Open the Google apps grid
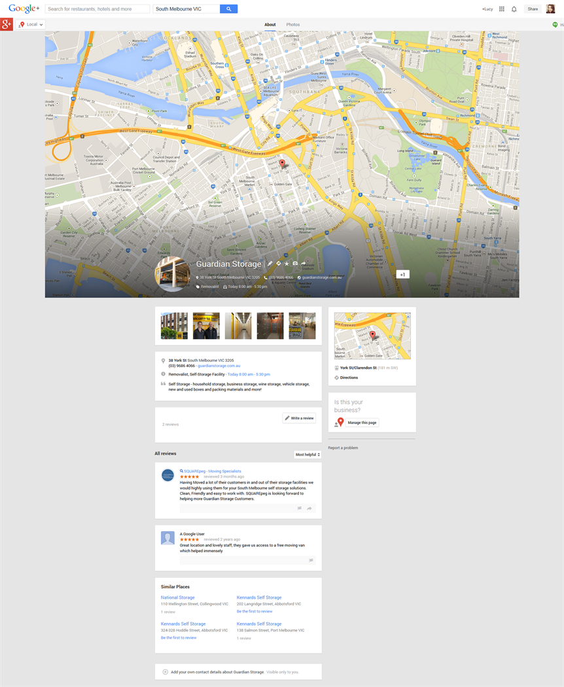Viewport: 564px width, 687px height. point(502,9)
